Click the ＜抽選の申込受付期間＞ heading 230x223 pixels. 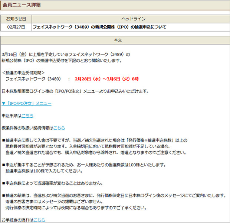tap(23, 73)
